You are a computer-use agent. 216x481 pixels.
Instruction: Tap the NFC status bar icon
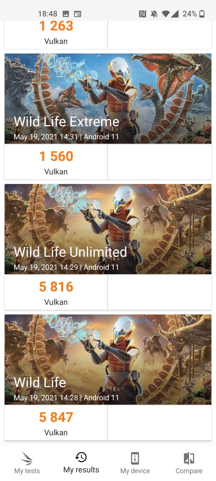[x=142, y=14]
